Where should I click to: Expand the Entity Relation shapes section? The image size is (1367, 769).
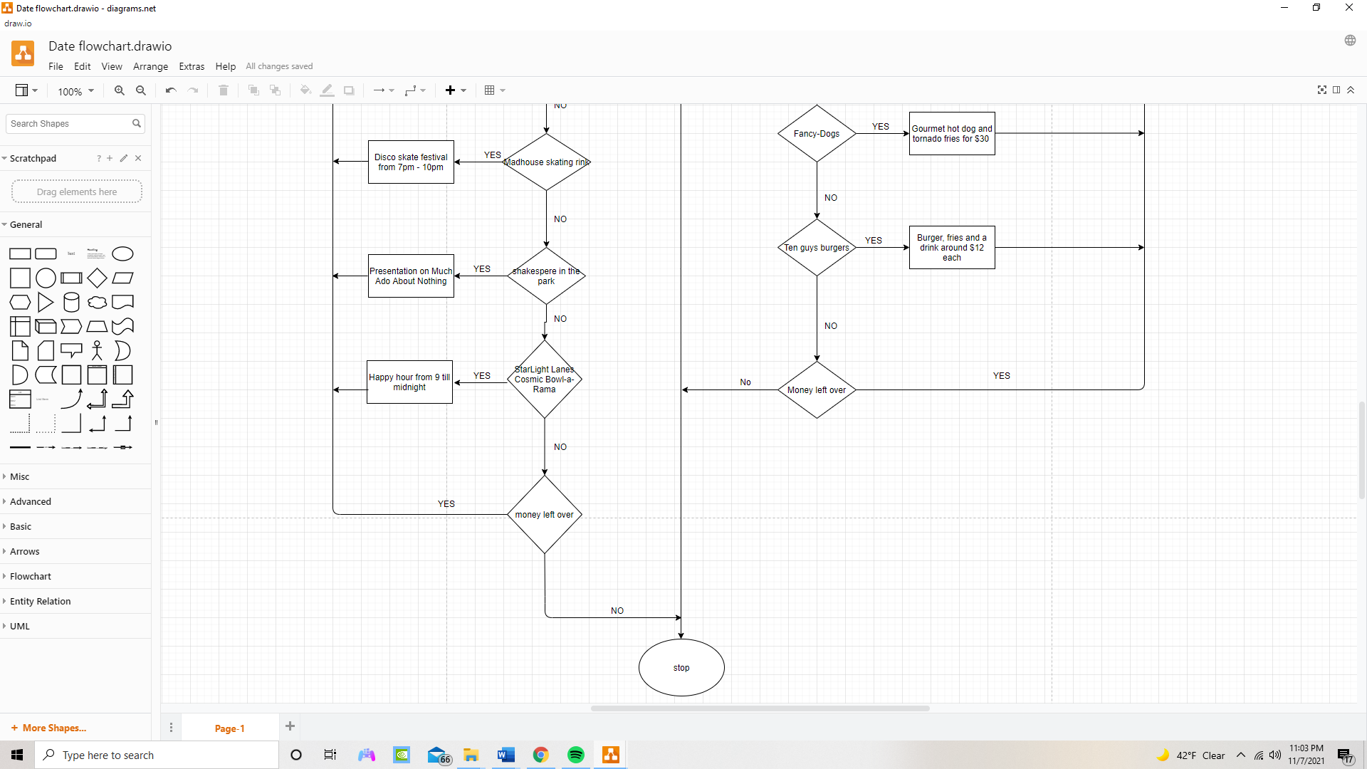click(40, 601)
